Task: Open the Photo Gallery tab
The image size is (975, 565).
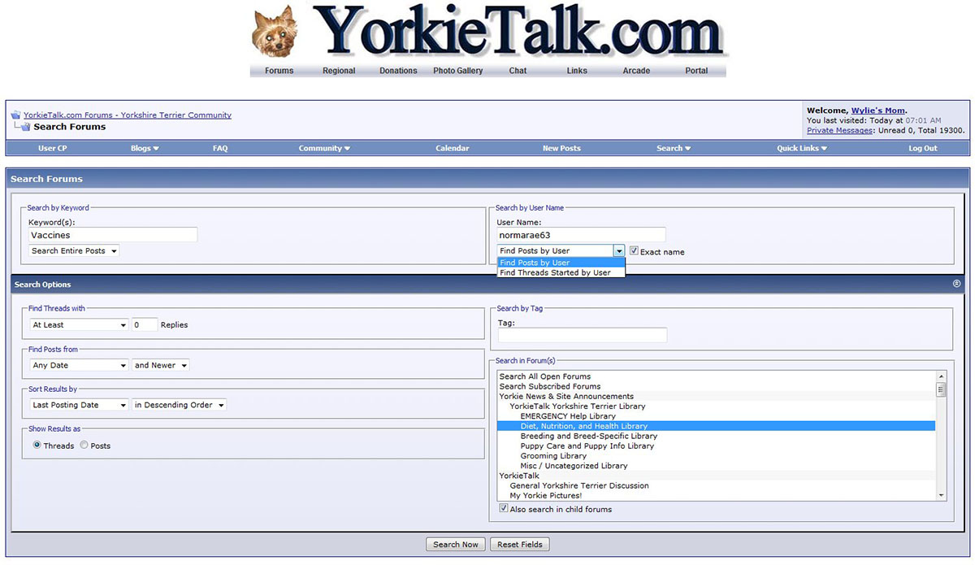Action: pyautogui.click(x=458, y=71)
